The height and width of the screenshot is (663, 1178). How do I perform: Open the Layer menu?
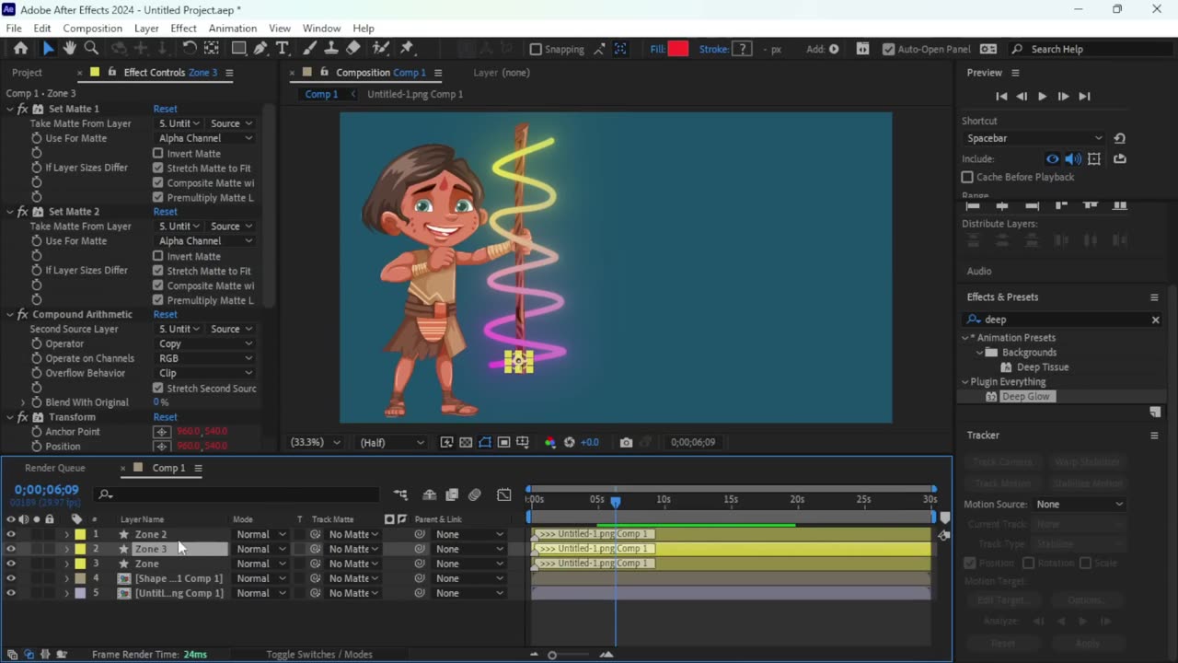point(146,29)
